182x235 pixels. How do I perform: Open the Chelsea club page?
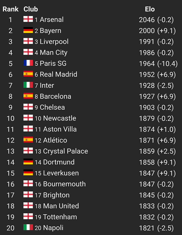point(52,107)
